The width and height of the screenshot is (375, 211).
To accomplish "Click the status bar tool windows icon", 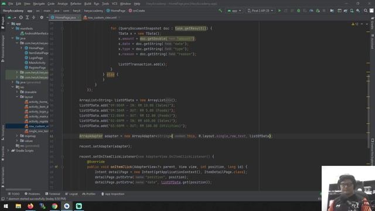I will coord(3,199).
